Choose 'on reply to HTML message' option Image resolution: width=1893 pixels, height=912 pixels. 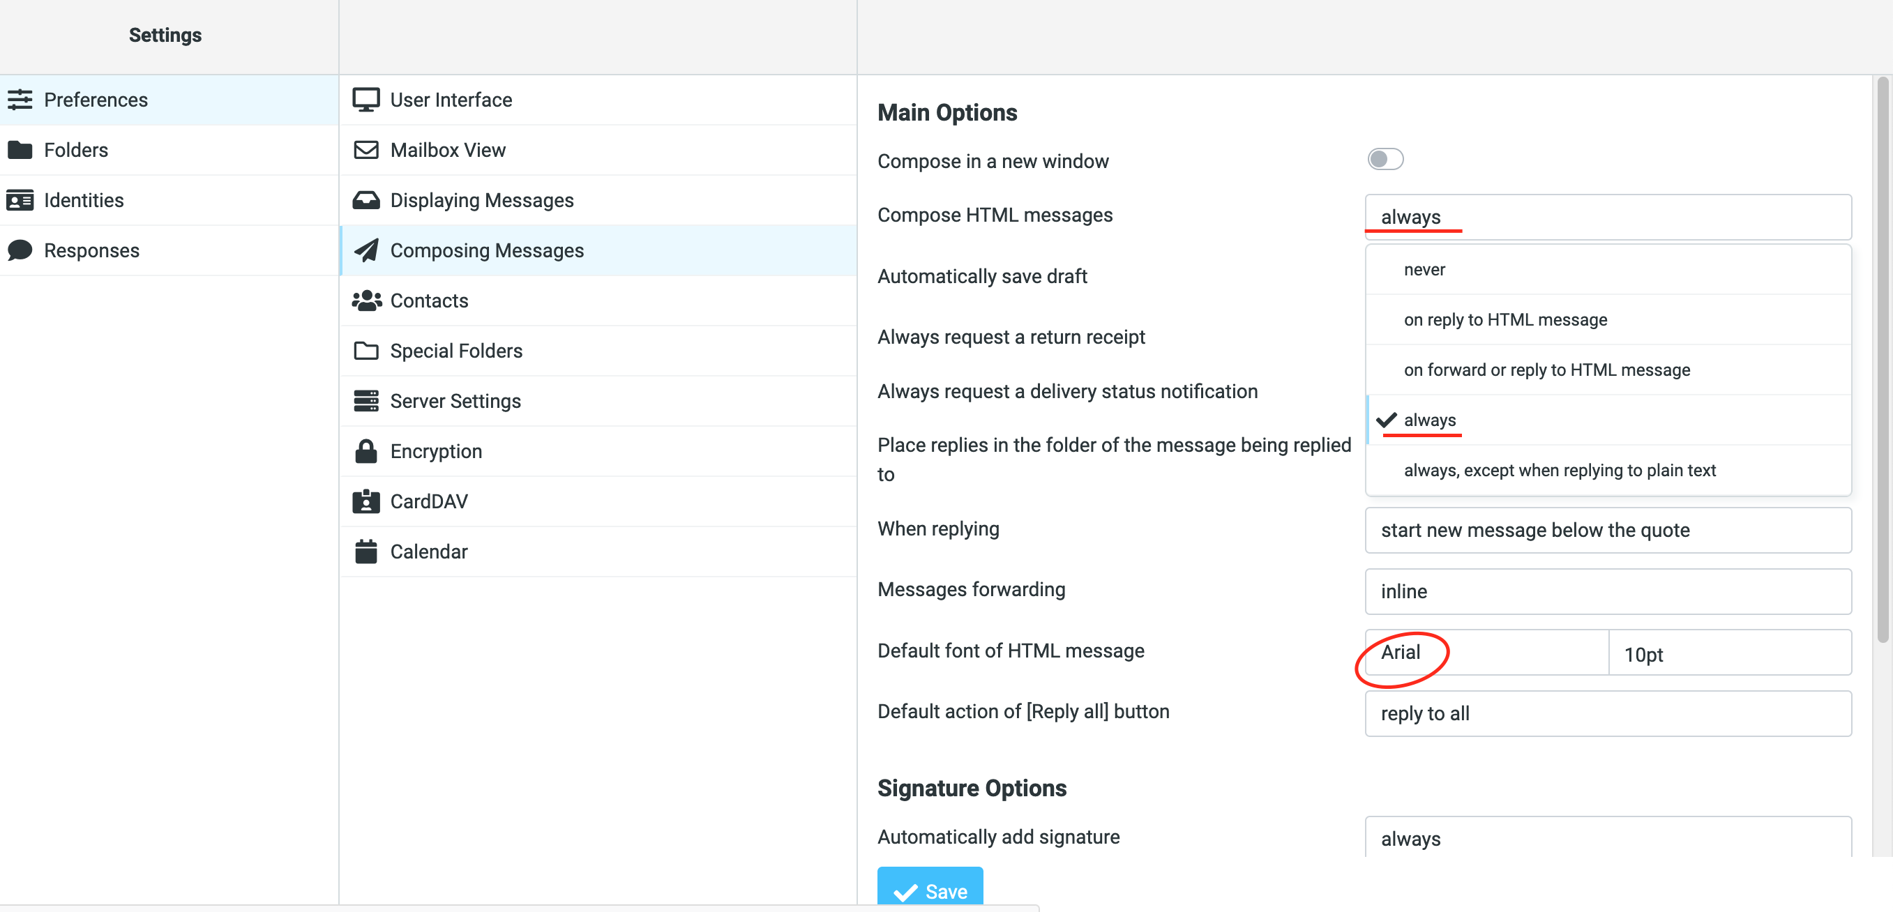click(1505, 319)
